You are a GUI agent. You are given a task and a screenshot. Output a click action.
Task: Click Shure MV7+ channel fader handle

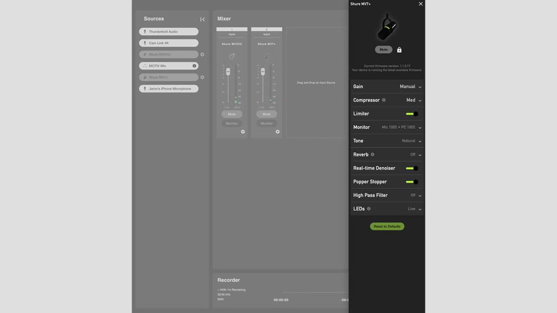263,71
